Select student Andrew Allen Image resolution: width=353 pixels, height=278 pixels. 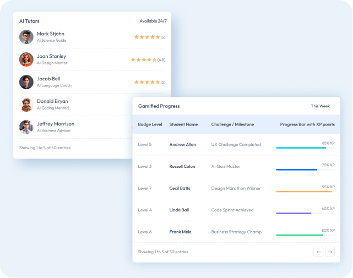pyautogui.click(x=182, y=145)
